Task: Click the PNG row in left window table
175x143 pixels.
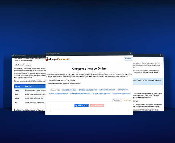Action: [x=30, y=94]
